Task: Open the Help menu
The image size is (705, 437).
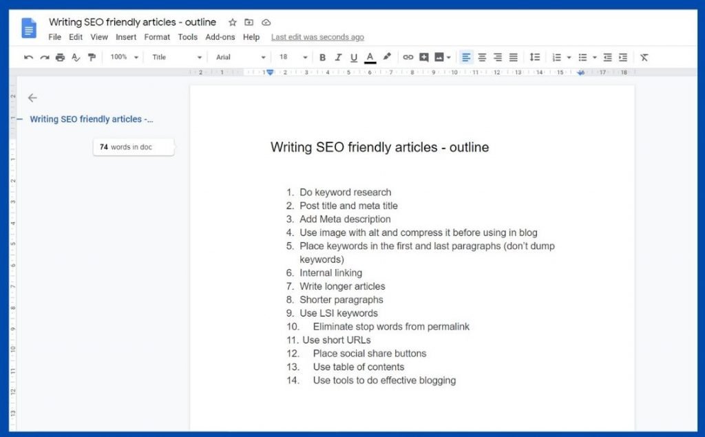Action: tap(251, 37)
